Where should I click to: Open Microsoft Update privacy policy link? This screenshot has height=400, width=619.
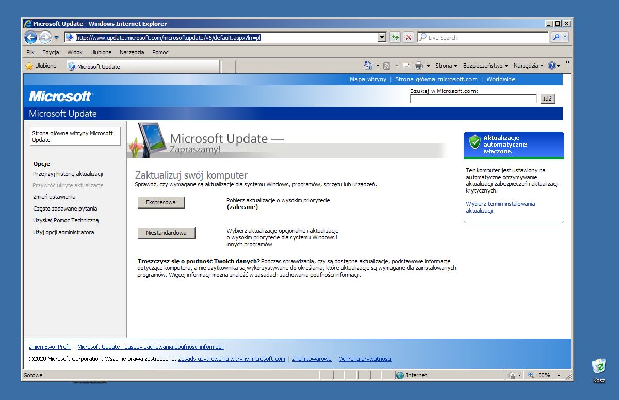coord(151,347)
